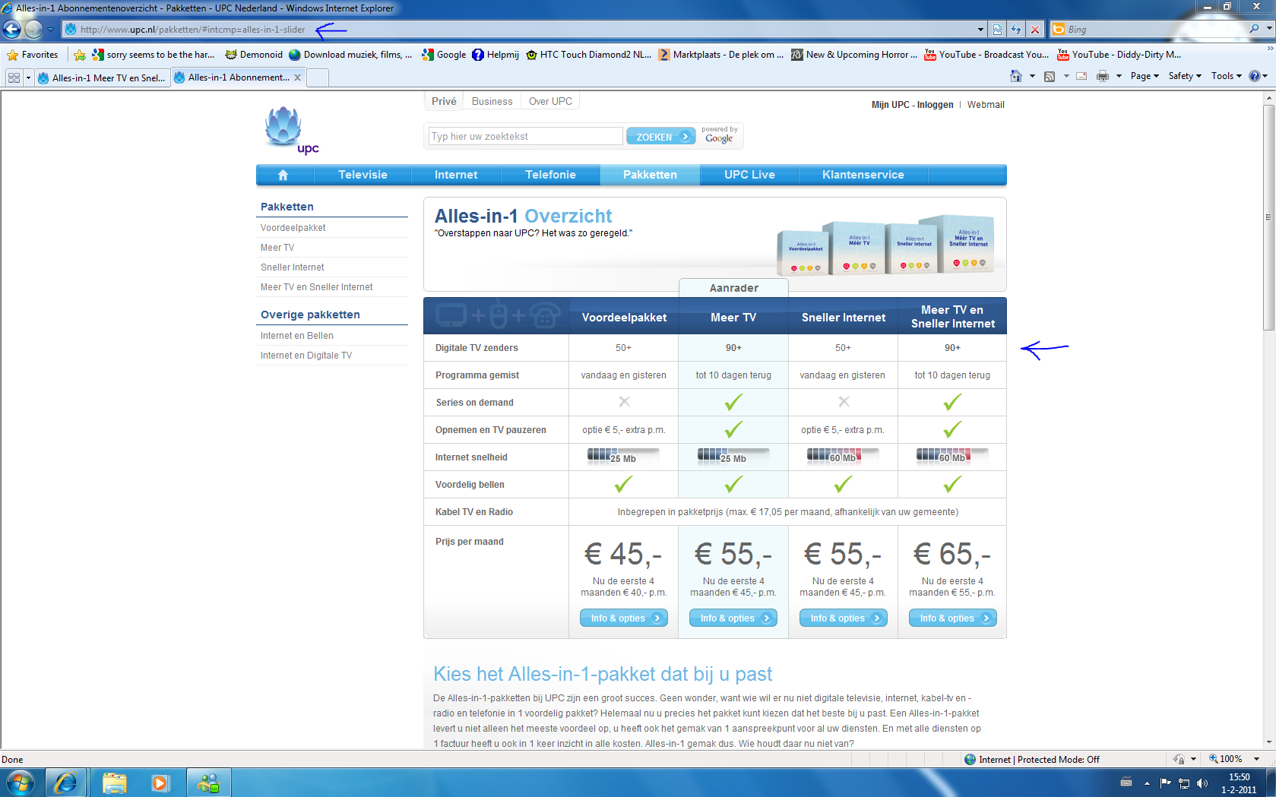Open the compatibility view icon in address bar
The width and height of the screenshot is (1276, 797).
pyautogui.click(x=998, y=30)
